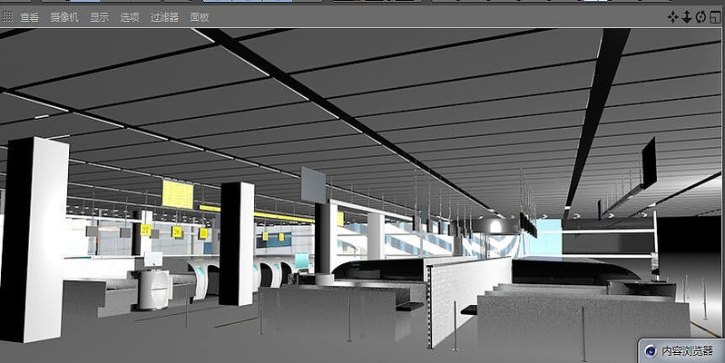Screen dimensions: 725x363
Task: Click the move camera four-arrow icon
Action: click(x=672, y=16)
